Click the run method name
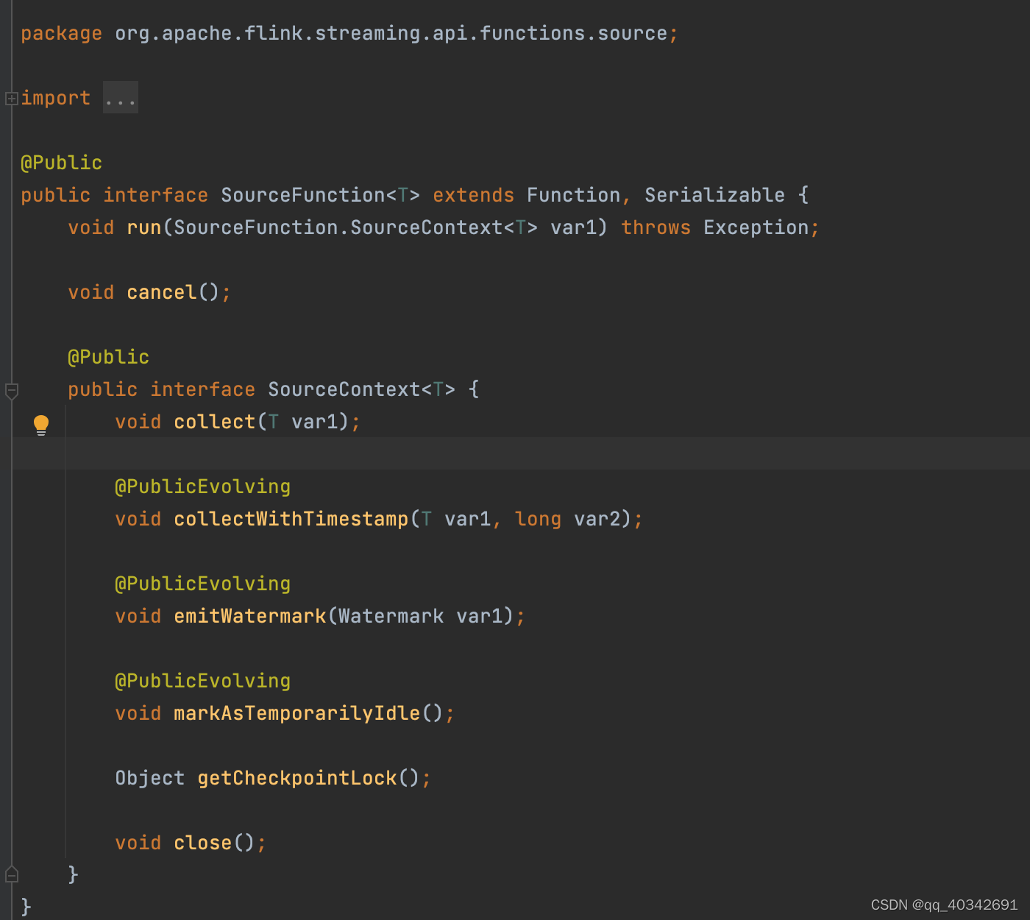 pyautogui.click(x=143, y=227)
